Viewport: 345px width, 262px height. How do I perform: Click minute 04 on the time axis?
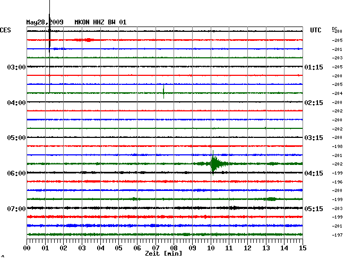100,248
